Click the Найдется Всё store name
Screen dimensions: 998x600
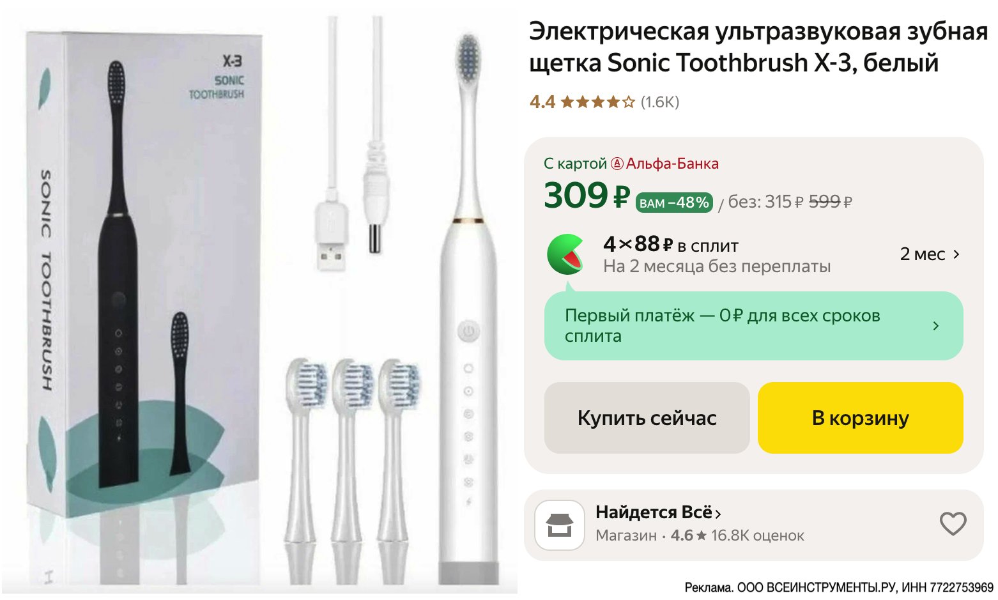pyautogui.click(x=654, y=512)
